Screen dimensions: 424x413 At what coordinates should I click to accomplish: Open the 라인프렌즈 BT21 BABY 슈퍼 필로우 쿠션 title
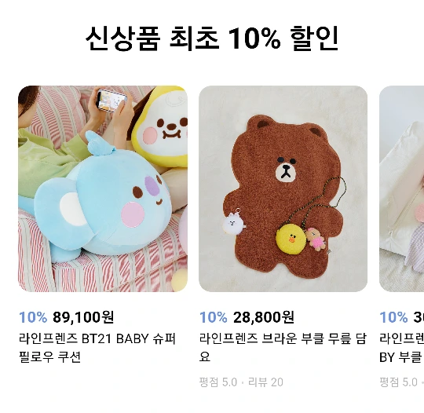[x=97, y=348]
